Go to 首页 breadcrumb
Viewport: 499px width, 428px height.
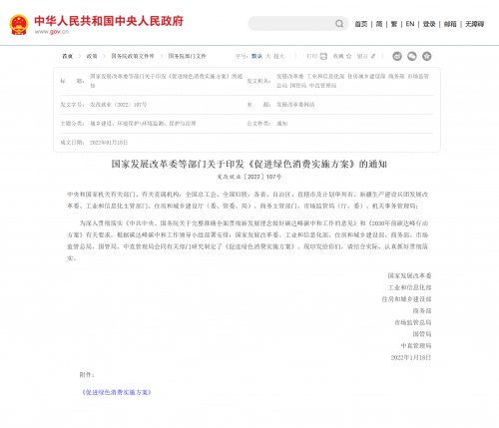pyautogui.click(x=68, y=56)
